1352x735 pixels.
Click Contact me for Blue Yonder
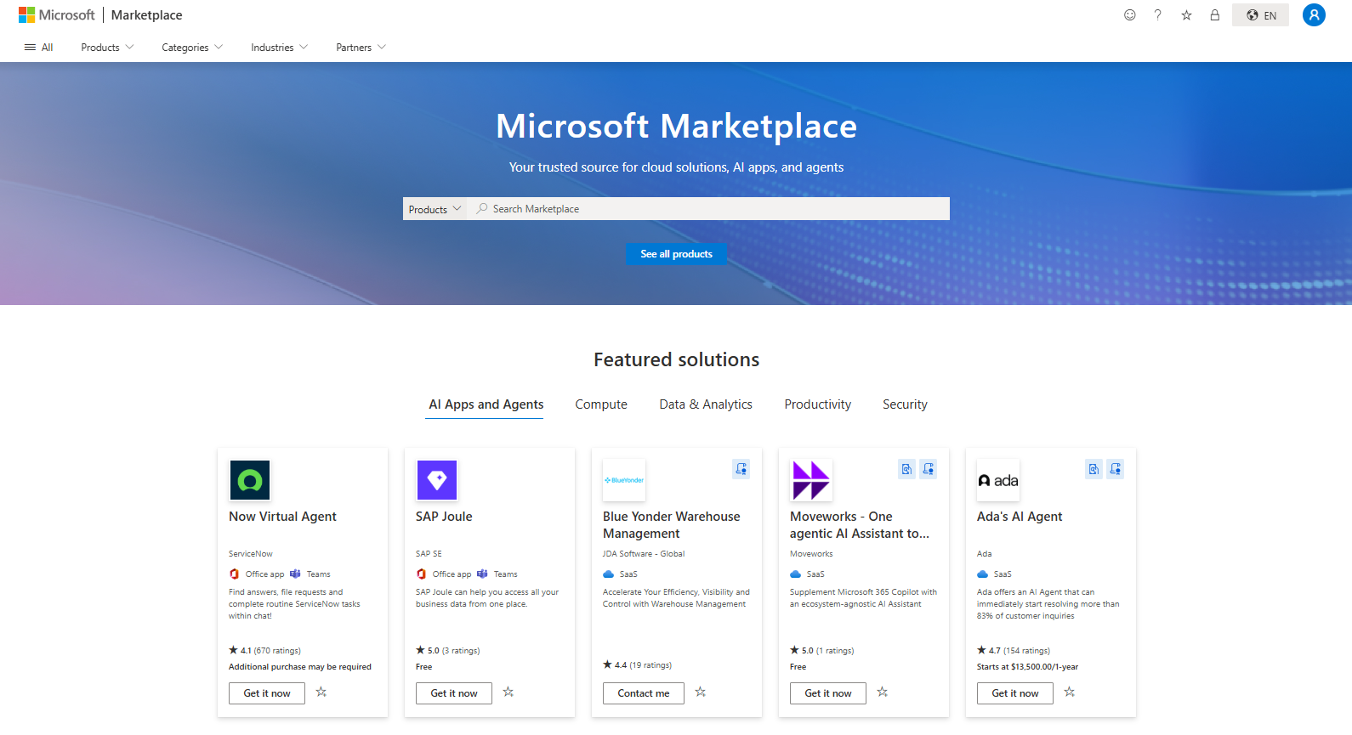point(644,693)
